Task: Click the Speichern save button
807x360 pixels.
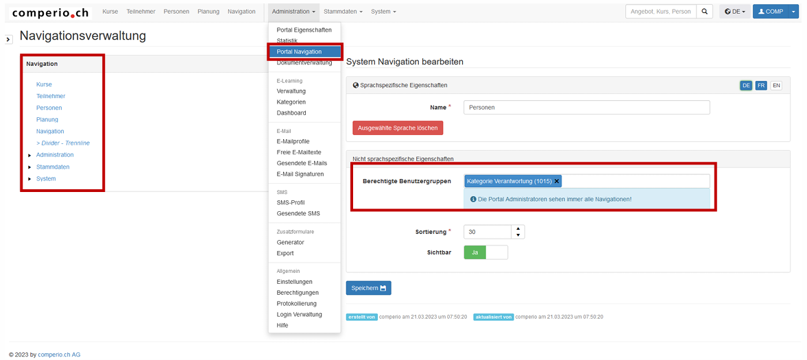Action: click(x=368, y=288)
